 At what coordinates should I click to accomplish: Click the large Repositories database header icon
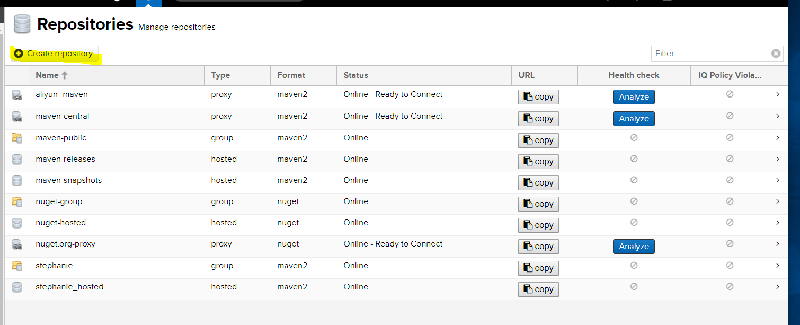tap(22, 24)
